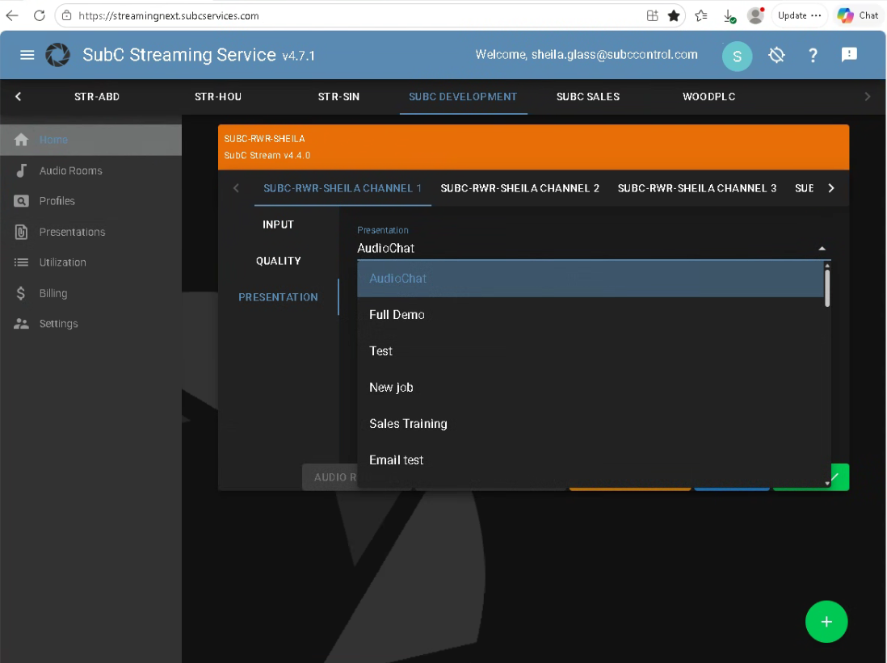Select the QUALITY section tab
This screenshot has width=887, height=663.
[x=279, y=261]
